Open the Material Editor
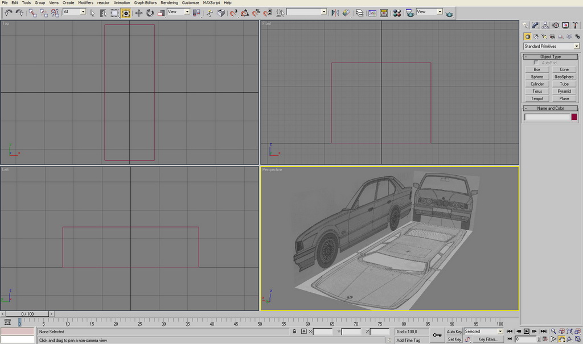The height and width of the screenshot is (344, 583). click(397, 12)
